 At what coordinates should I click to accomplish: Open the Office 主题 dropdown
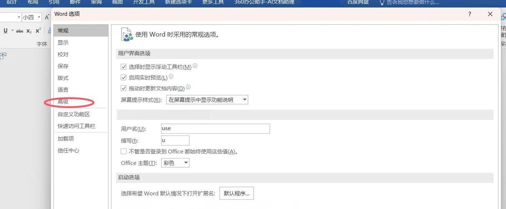[x=175, y=163]
